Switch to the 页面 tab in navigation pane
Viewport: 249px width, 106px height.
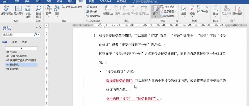coord(15,42)
